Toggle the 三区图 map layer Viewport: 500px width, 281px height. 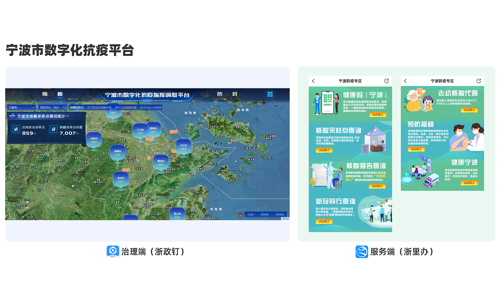coord(250,214)
